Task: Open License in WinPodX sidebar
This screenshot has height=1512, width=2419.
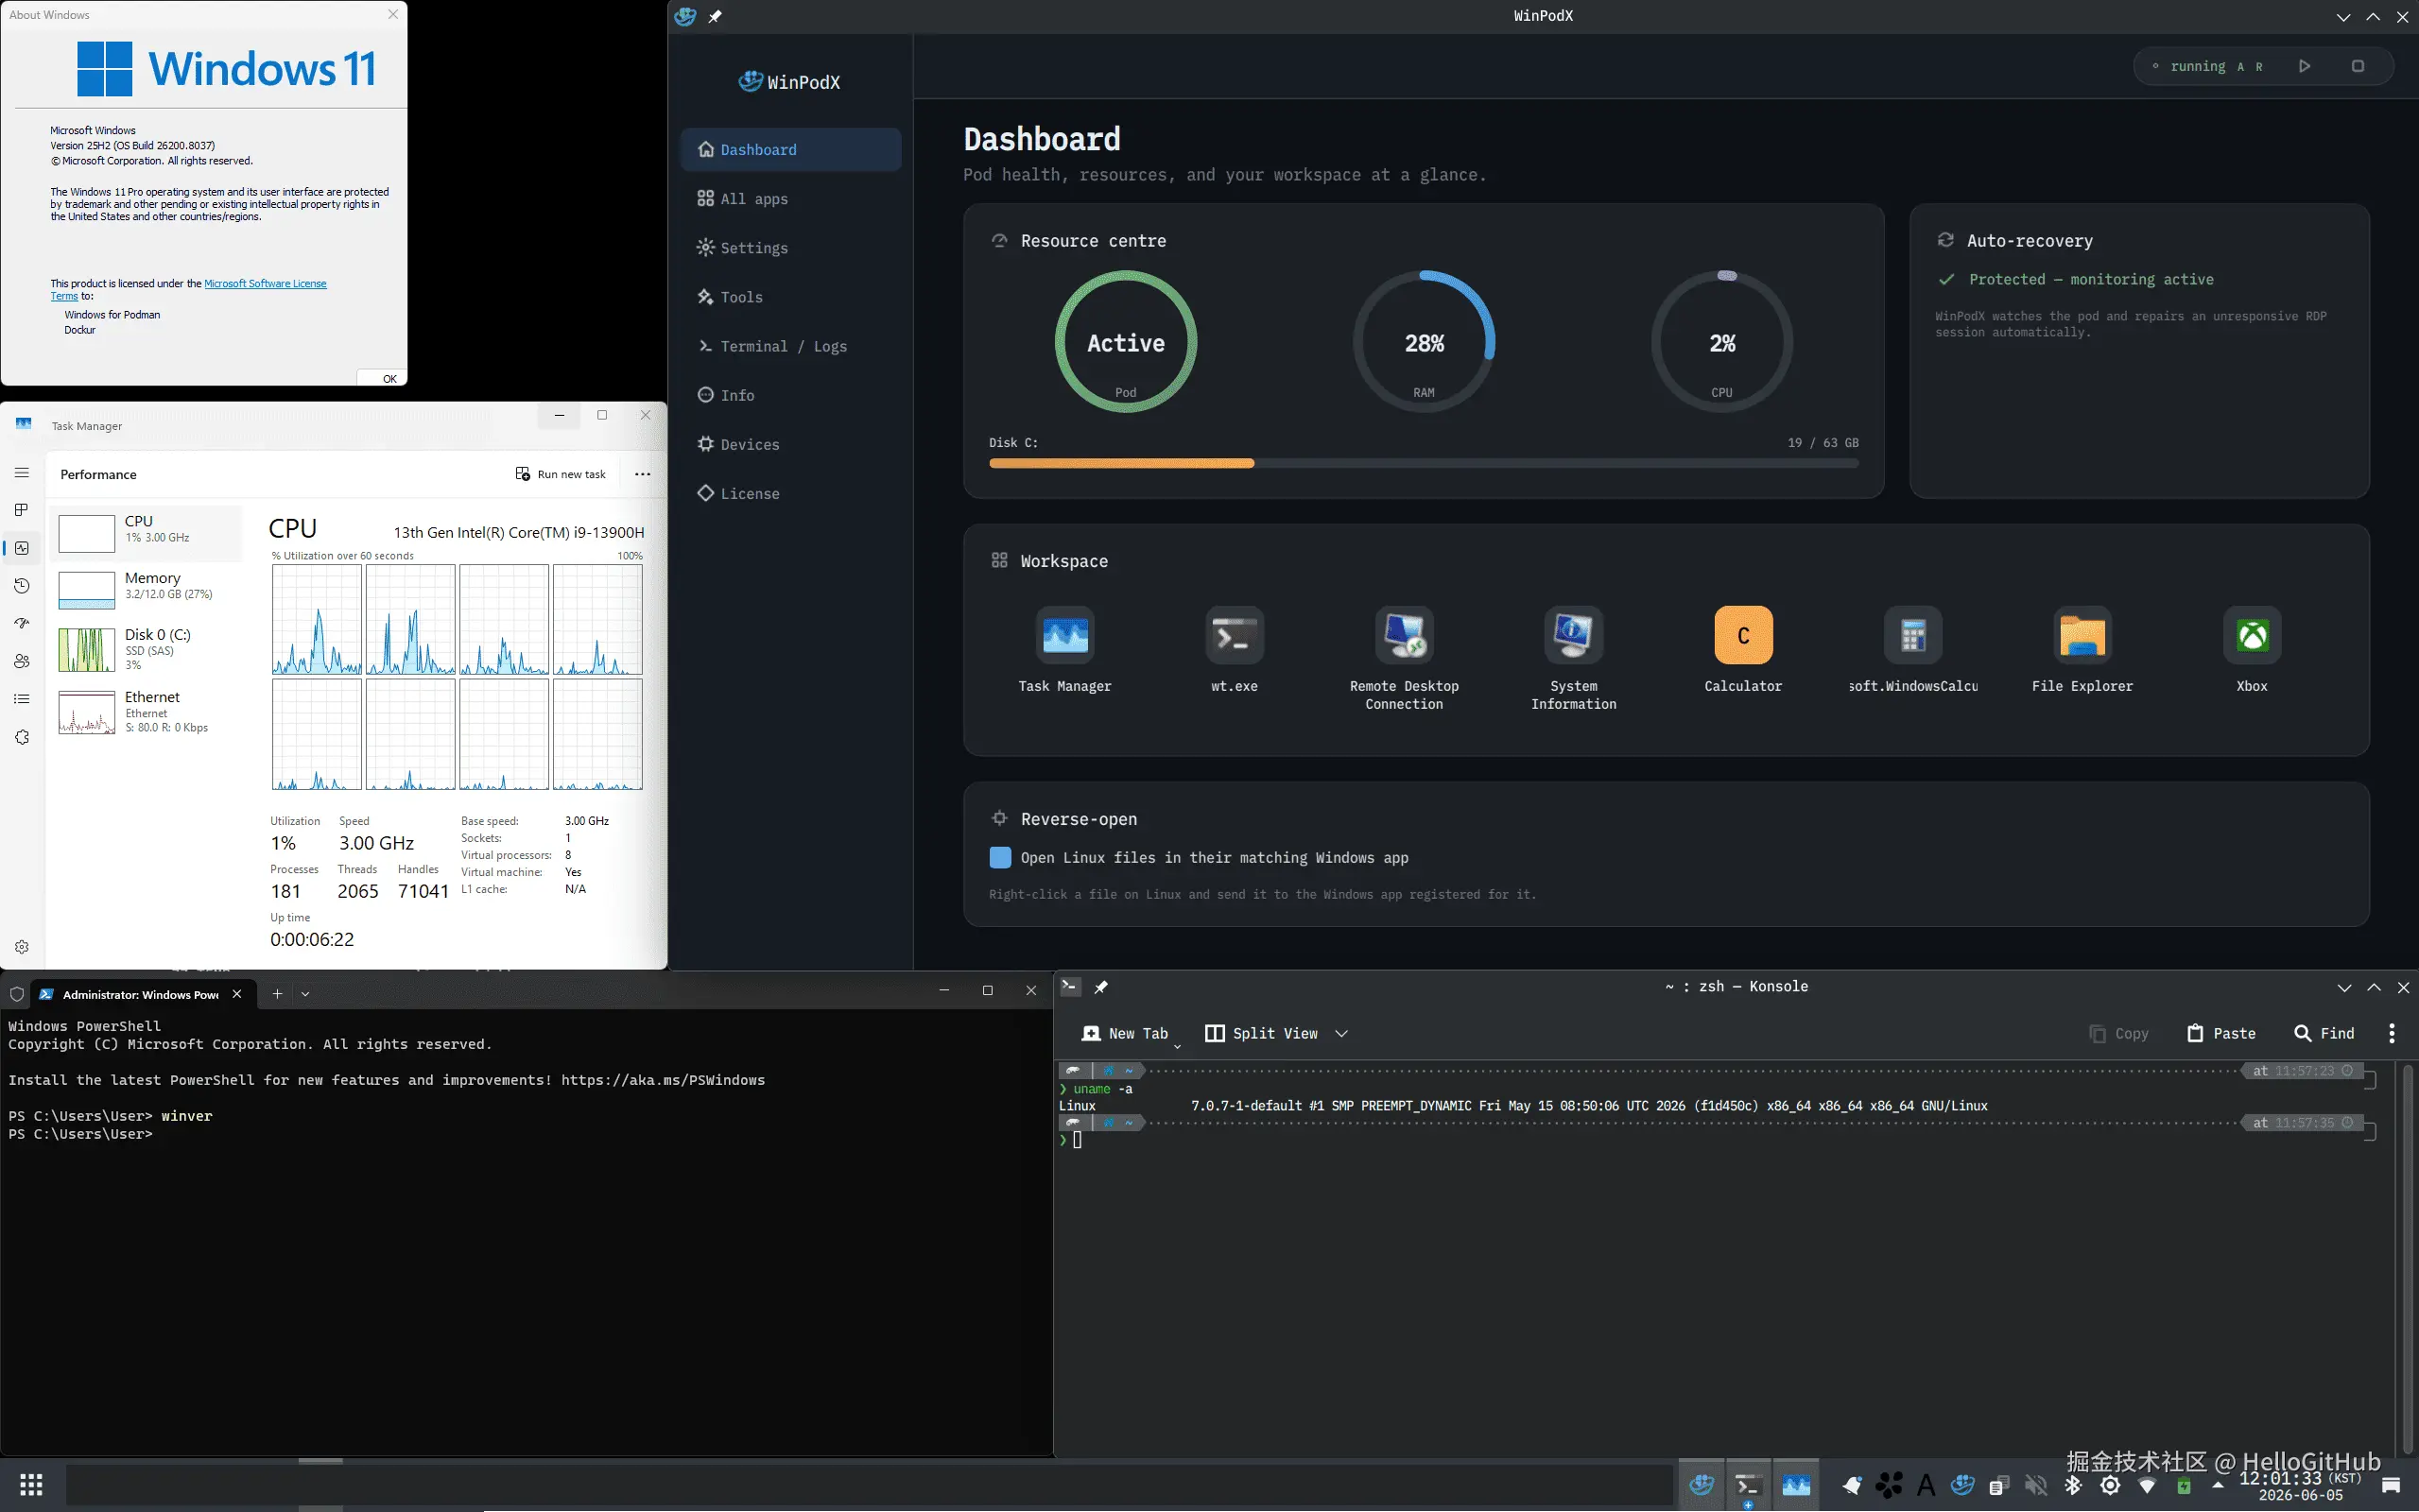Action: (790, 492)
